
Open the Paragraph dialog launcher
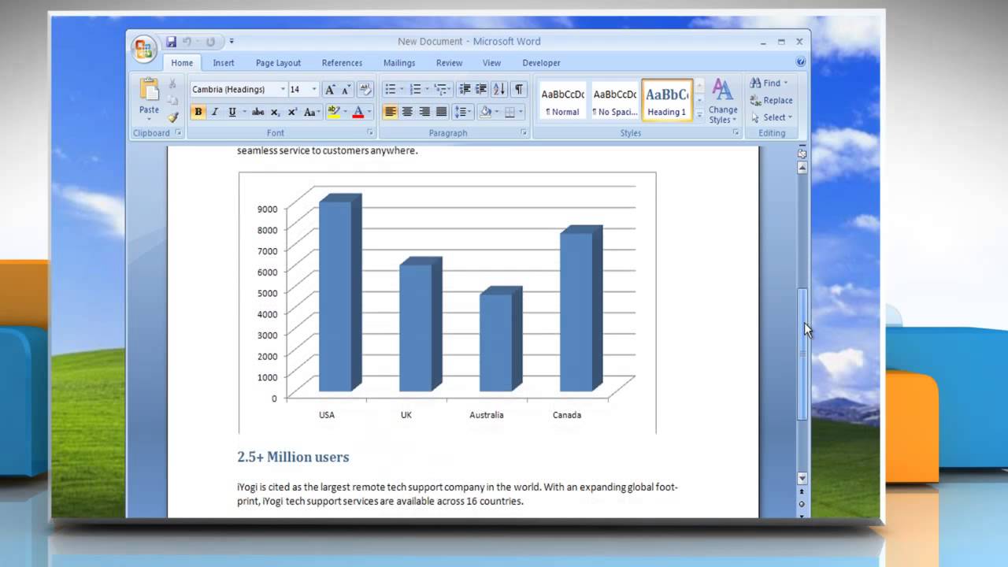524,133
